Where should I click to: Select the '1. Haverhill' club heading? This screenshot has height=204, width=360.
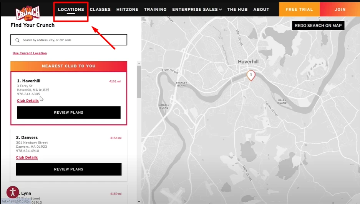(x=28, y=81)
